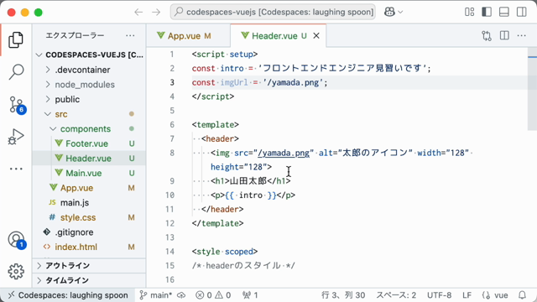Click the open changes compare icon
The image size is (537, 302).
[x=487, y=35]
